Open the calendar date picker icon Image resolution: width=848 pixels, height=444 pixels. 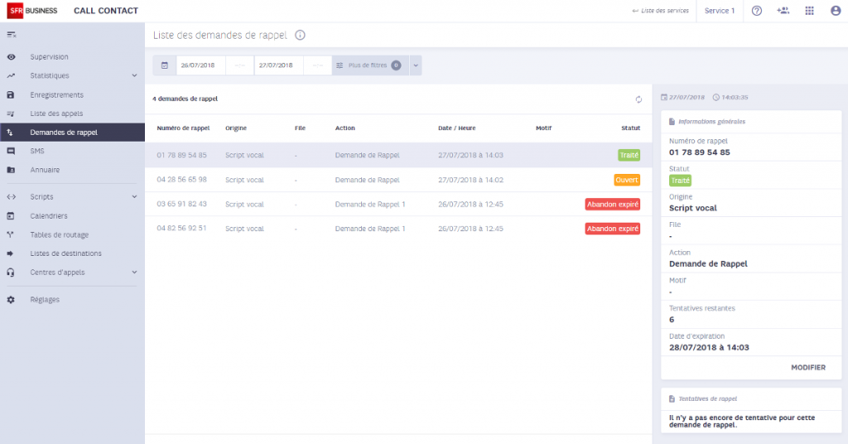tap(165, 65)
